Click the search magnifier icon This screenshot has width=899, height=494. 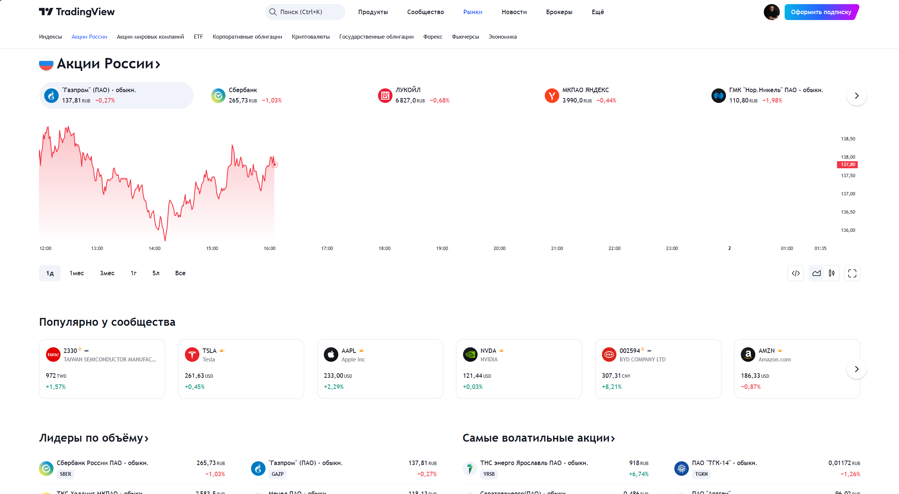(x=273, y=12)
